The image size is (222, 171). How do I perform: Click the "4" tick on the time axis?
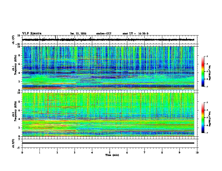click(x=92, y=153)
